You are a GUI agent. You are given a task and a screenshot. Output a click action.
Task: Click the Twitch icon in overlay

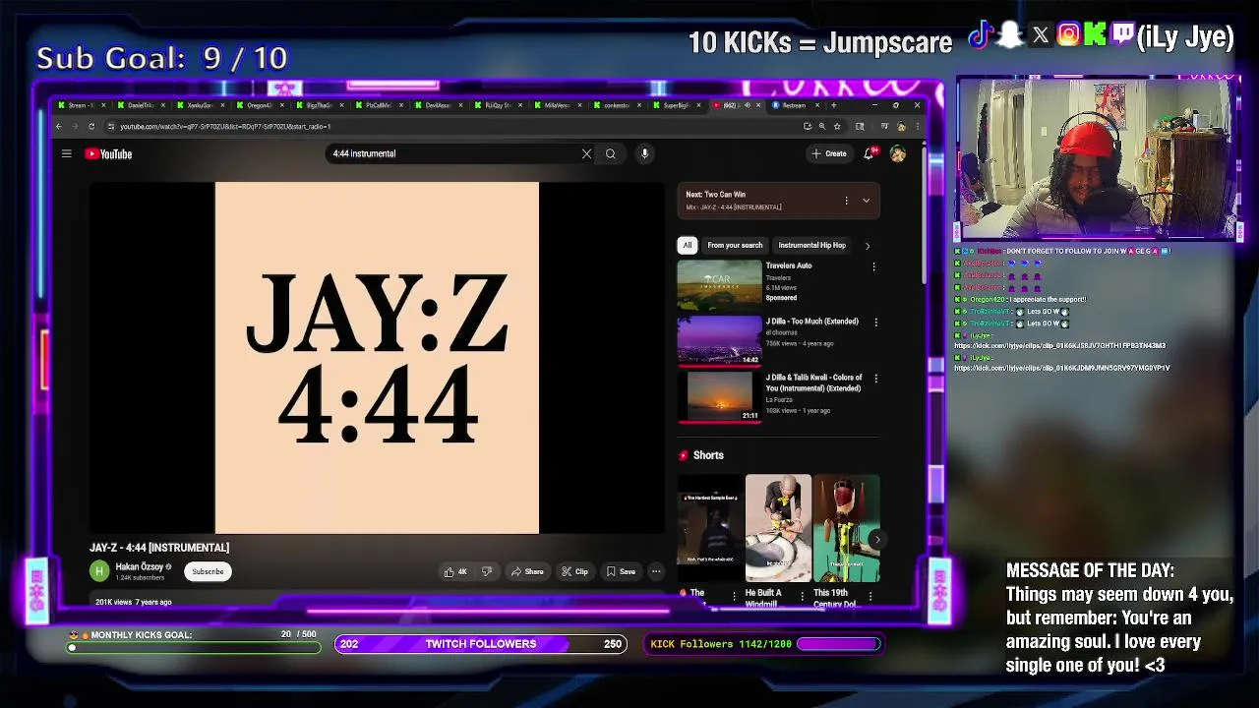[1122, 35]
